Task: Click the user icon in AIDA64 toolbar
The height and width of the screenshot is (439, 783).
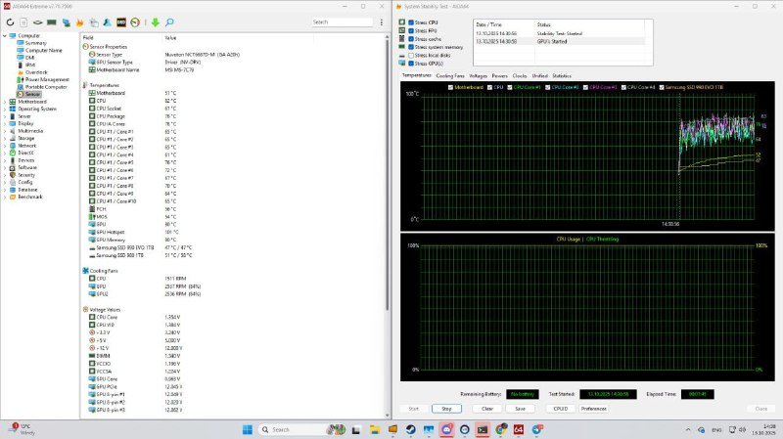Action: click(x=108, y=22)
